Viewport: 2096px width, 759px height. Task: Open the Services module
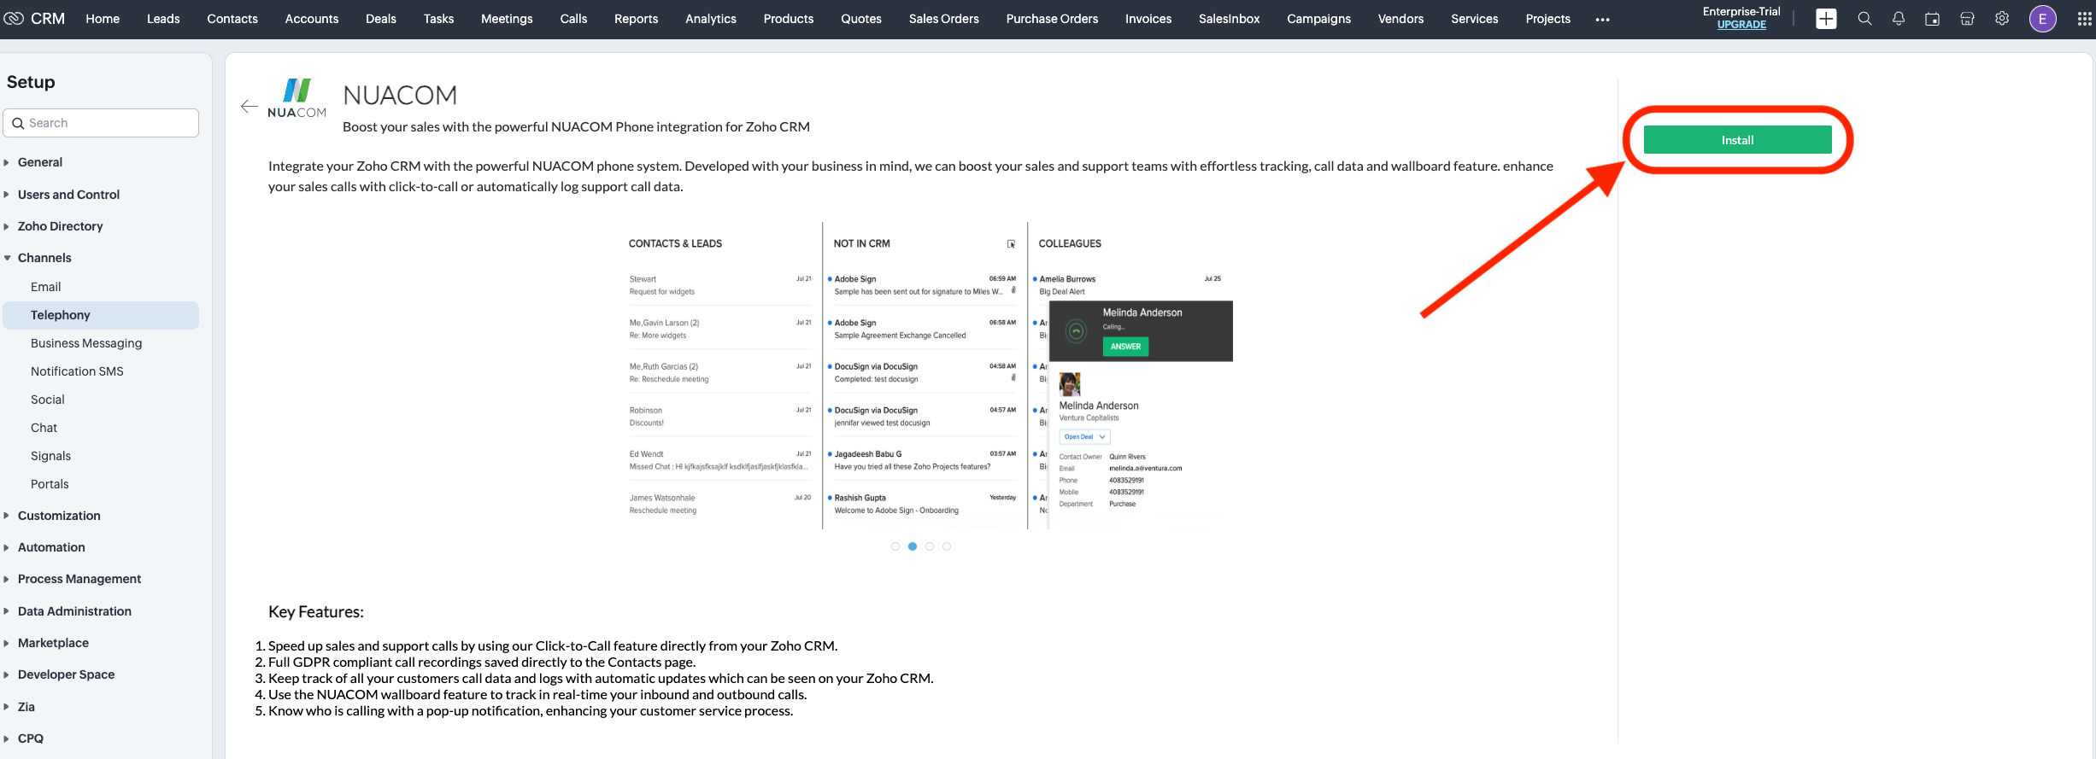pos(1475,19)
